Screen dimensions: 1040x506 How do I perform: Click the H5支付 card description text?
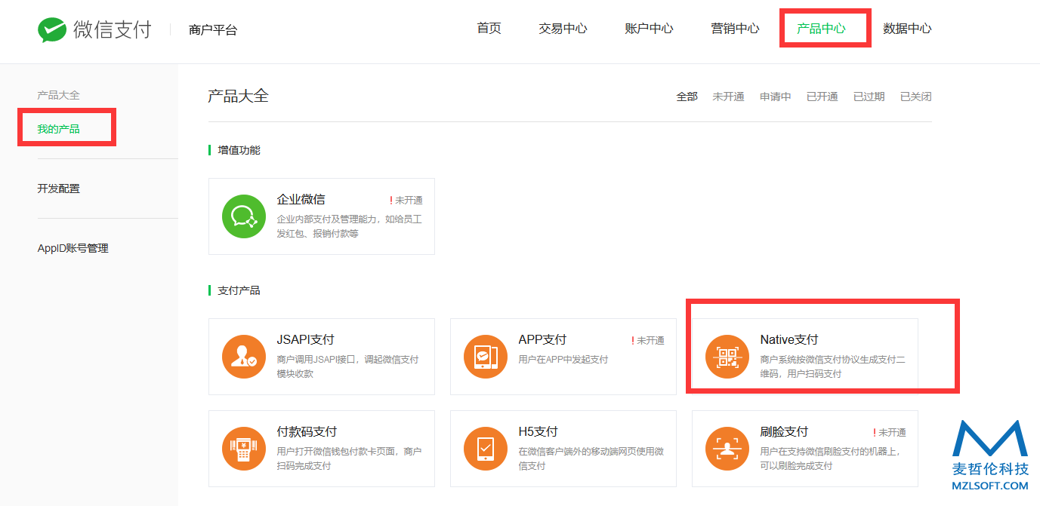[x=591, y=458]
